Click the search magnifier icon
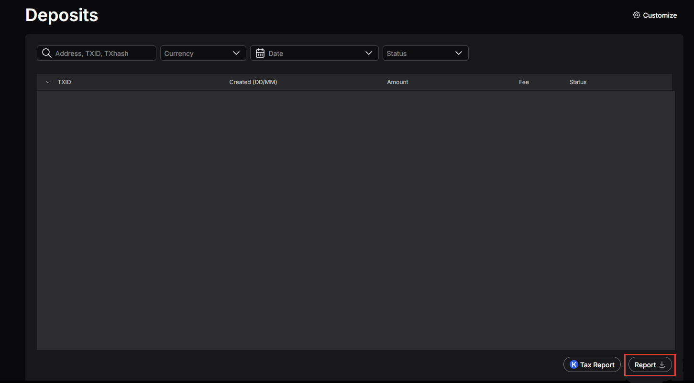The width and height of the screenshot is (694, 383). click(x=47, y=53)
